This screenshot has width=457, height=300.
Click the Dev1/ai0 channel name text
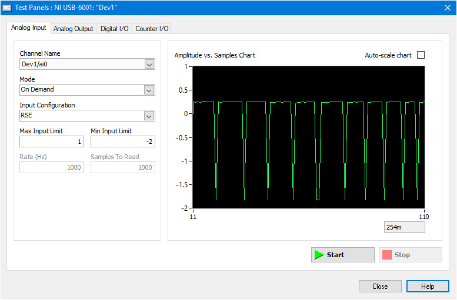(34, 64)
